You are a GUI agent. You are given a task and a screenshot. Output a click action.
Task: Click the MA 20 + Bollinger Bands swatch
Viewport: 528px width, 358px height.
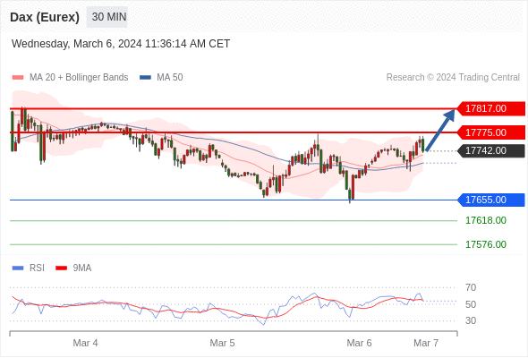(x=18, y=78)
